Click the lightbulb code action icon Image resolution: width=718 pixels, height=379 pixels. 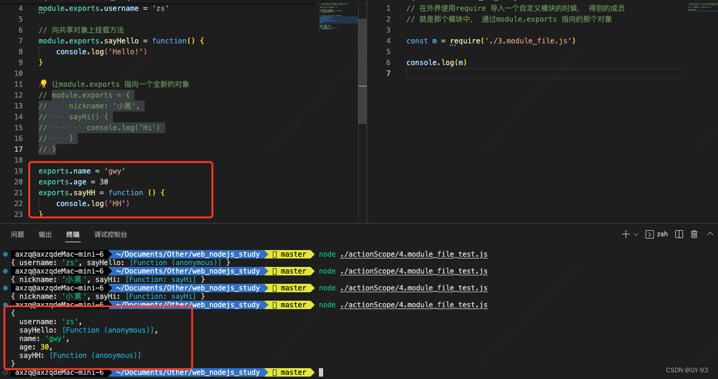43,84
